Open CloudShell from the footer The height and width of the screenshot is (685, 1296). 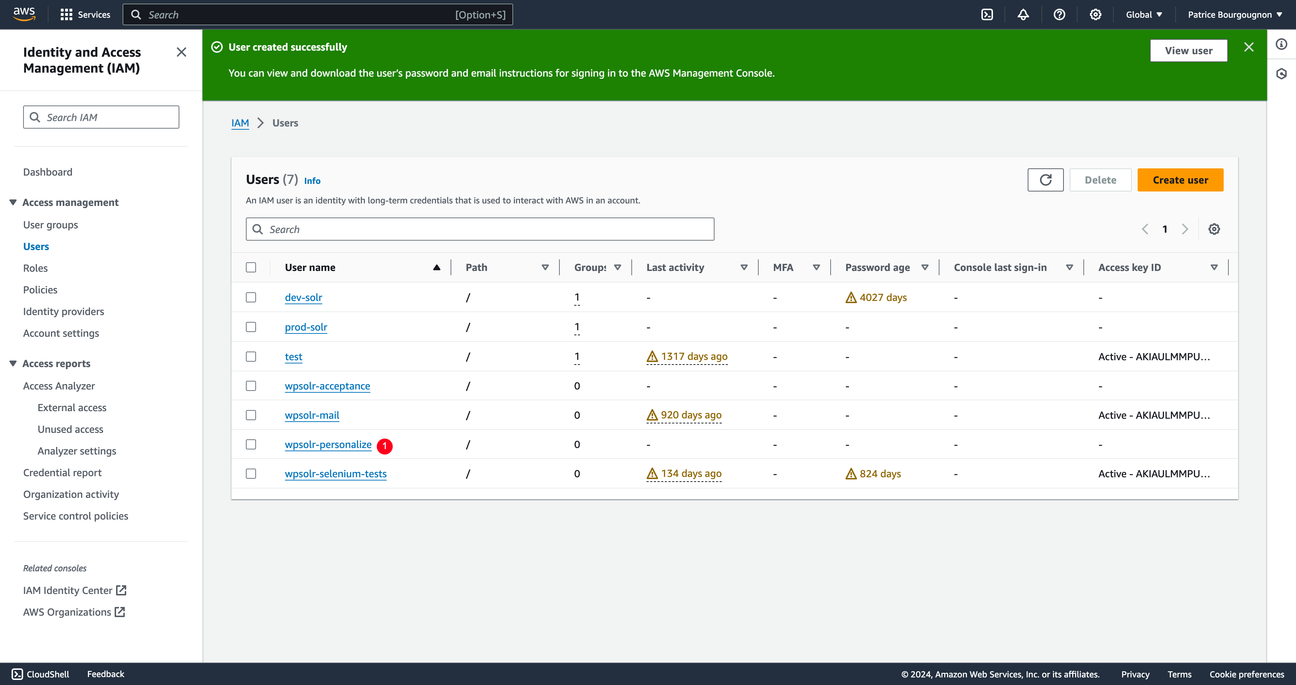point(40,674)
